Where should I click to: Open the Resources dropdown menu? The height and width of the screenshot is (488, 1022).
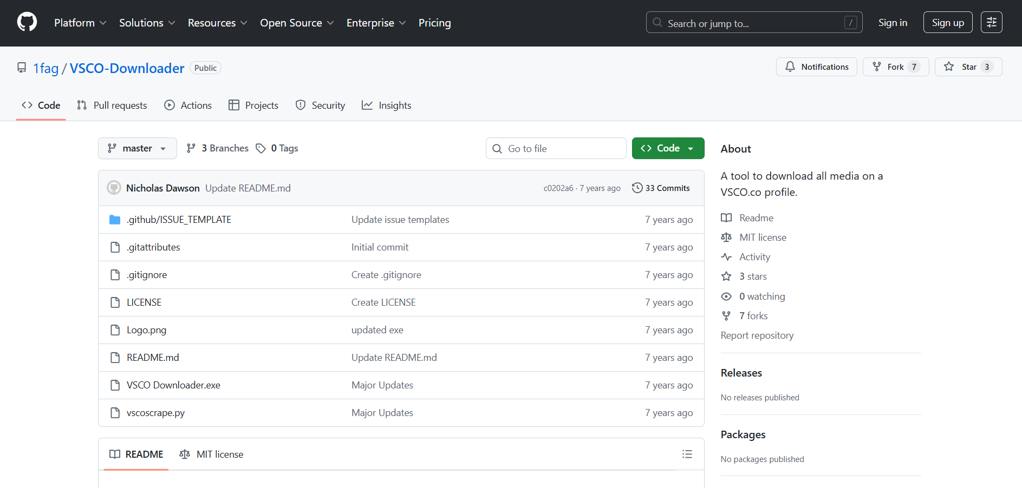(217, 23)
